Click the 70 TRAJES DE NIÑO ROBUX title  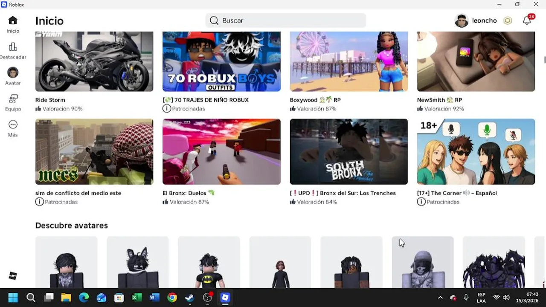pyautogui.click(x=206, y=100)
